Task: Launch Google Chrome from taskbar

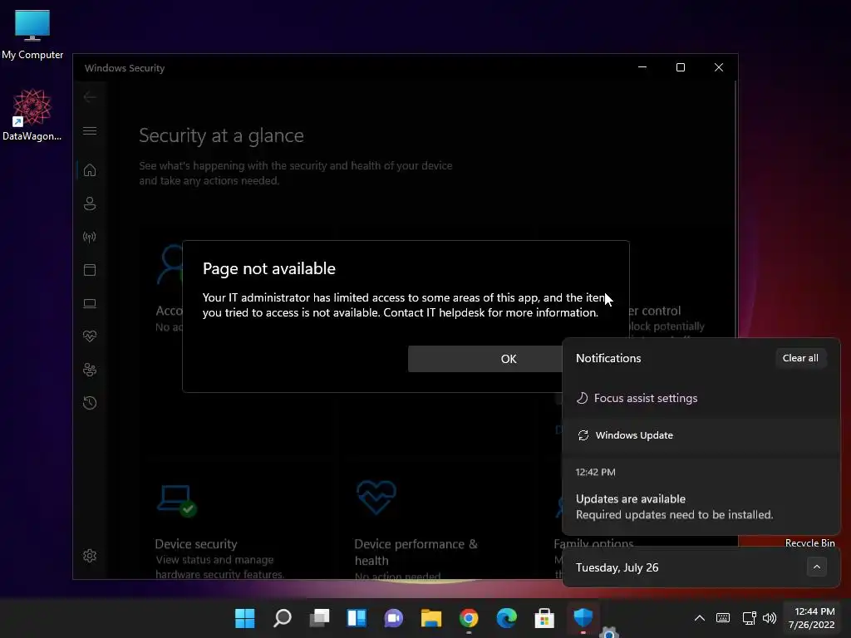Action: tap(469, 617)
